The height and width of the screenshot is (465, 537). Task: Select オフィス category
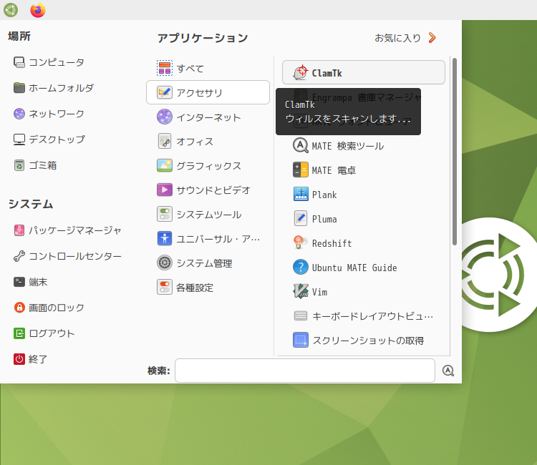[208, 142]
